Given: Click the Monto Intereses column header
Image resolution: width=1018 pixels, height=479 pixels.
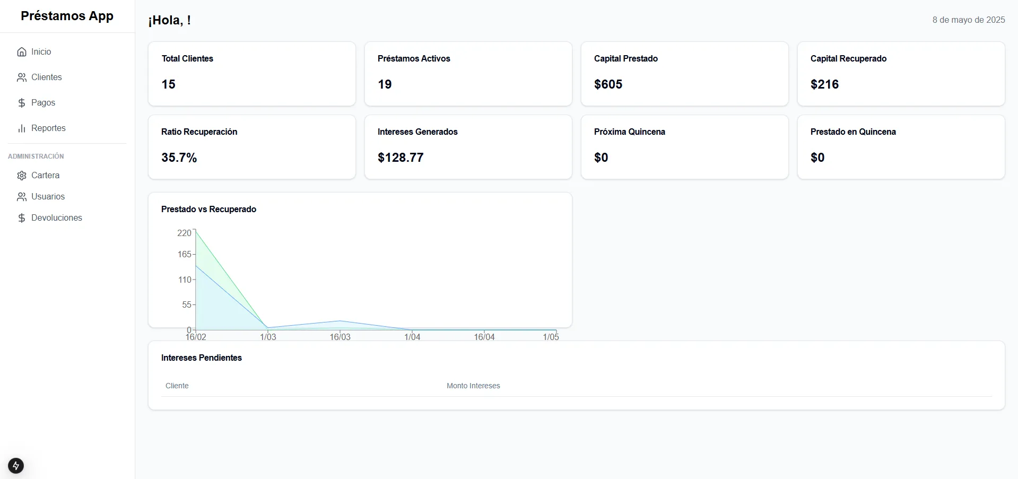Looking at the screenshot, I should (473, 386).
